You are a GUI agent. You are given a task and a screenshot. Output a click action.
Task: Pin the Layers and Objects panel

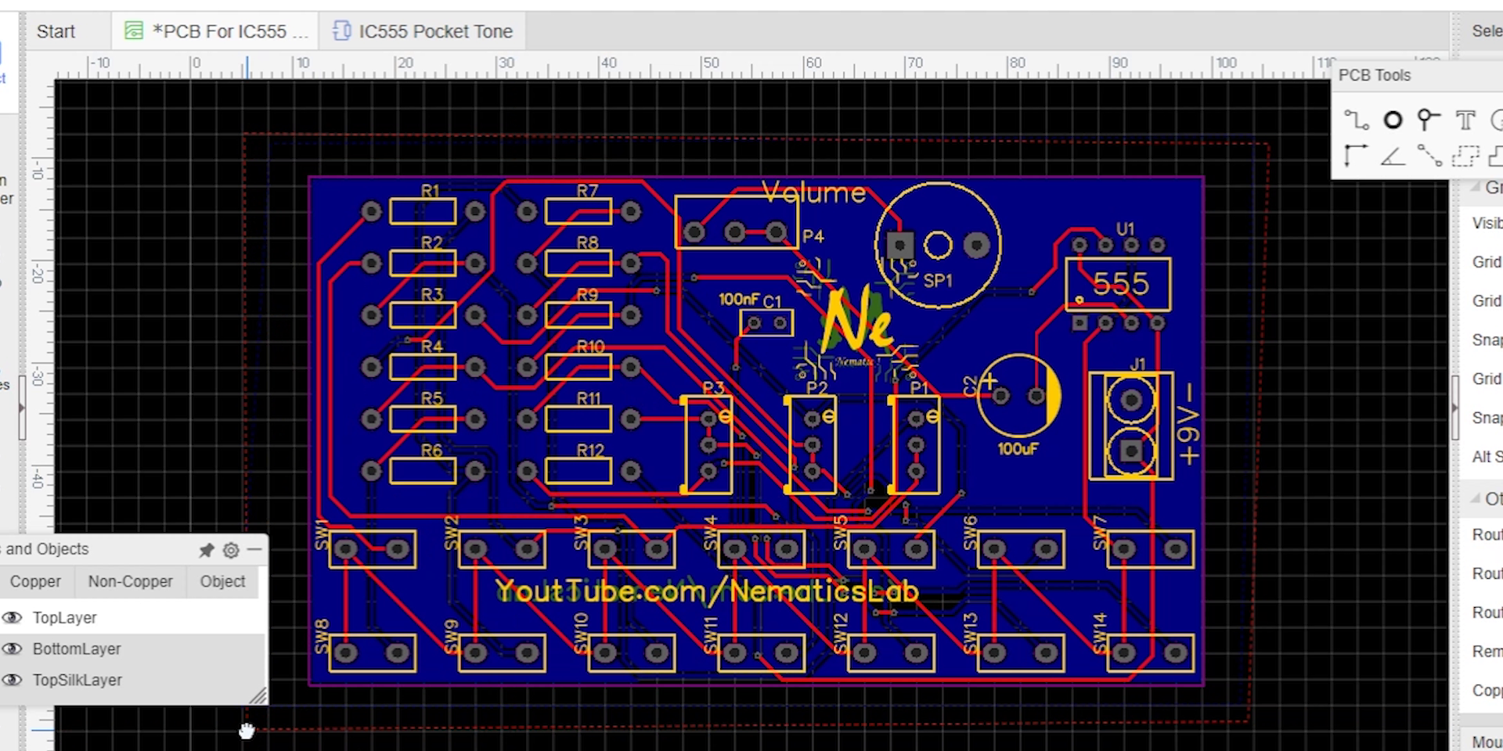click(x=206, y=550)
